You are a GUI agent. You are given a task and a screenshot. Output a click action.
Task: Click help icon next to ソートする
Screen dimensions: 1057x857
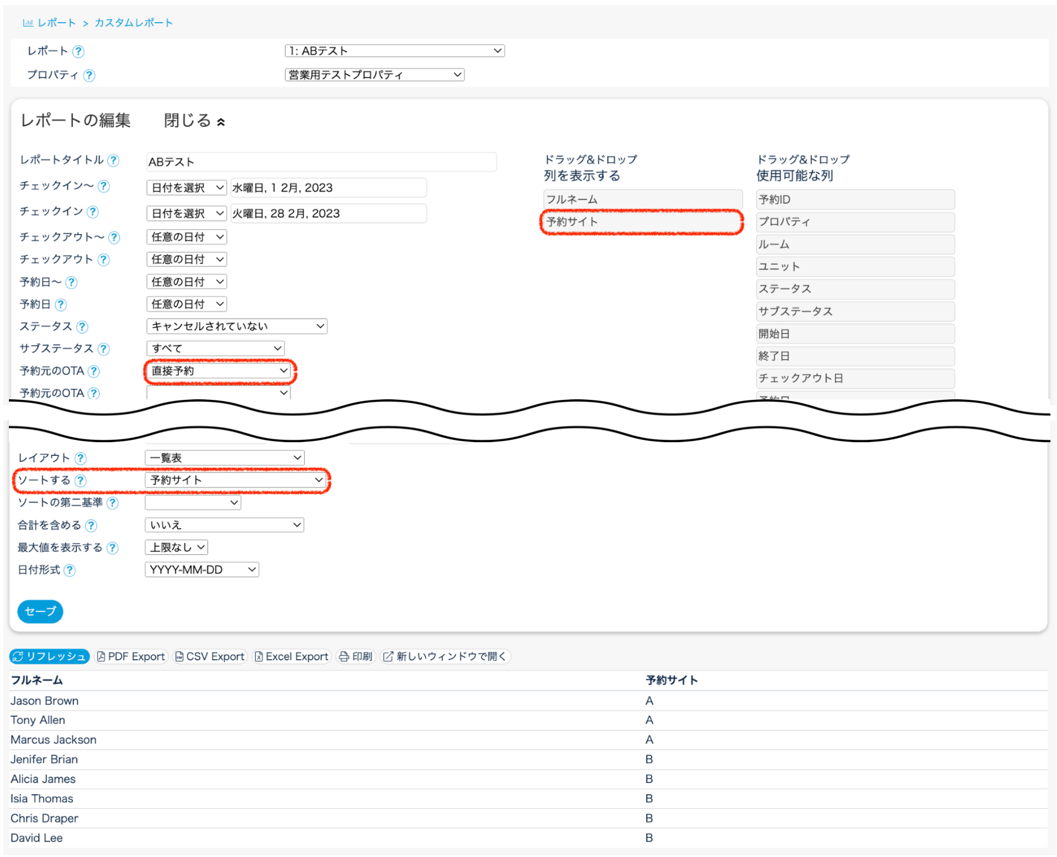(x=81, y=480)
